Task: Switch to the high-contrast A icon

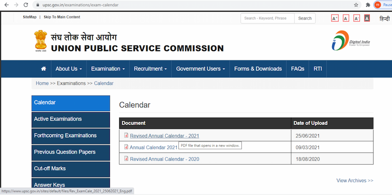Action: 367,18
